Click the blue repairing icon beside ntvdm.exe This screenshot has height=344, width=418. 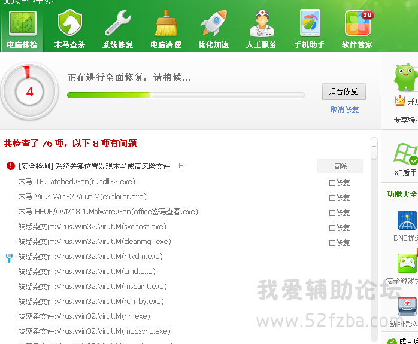9,257
